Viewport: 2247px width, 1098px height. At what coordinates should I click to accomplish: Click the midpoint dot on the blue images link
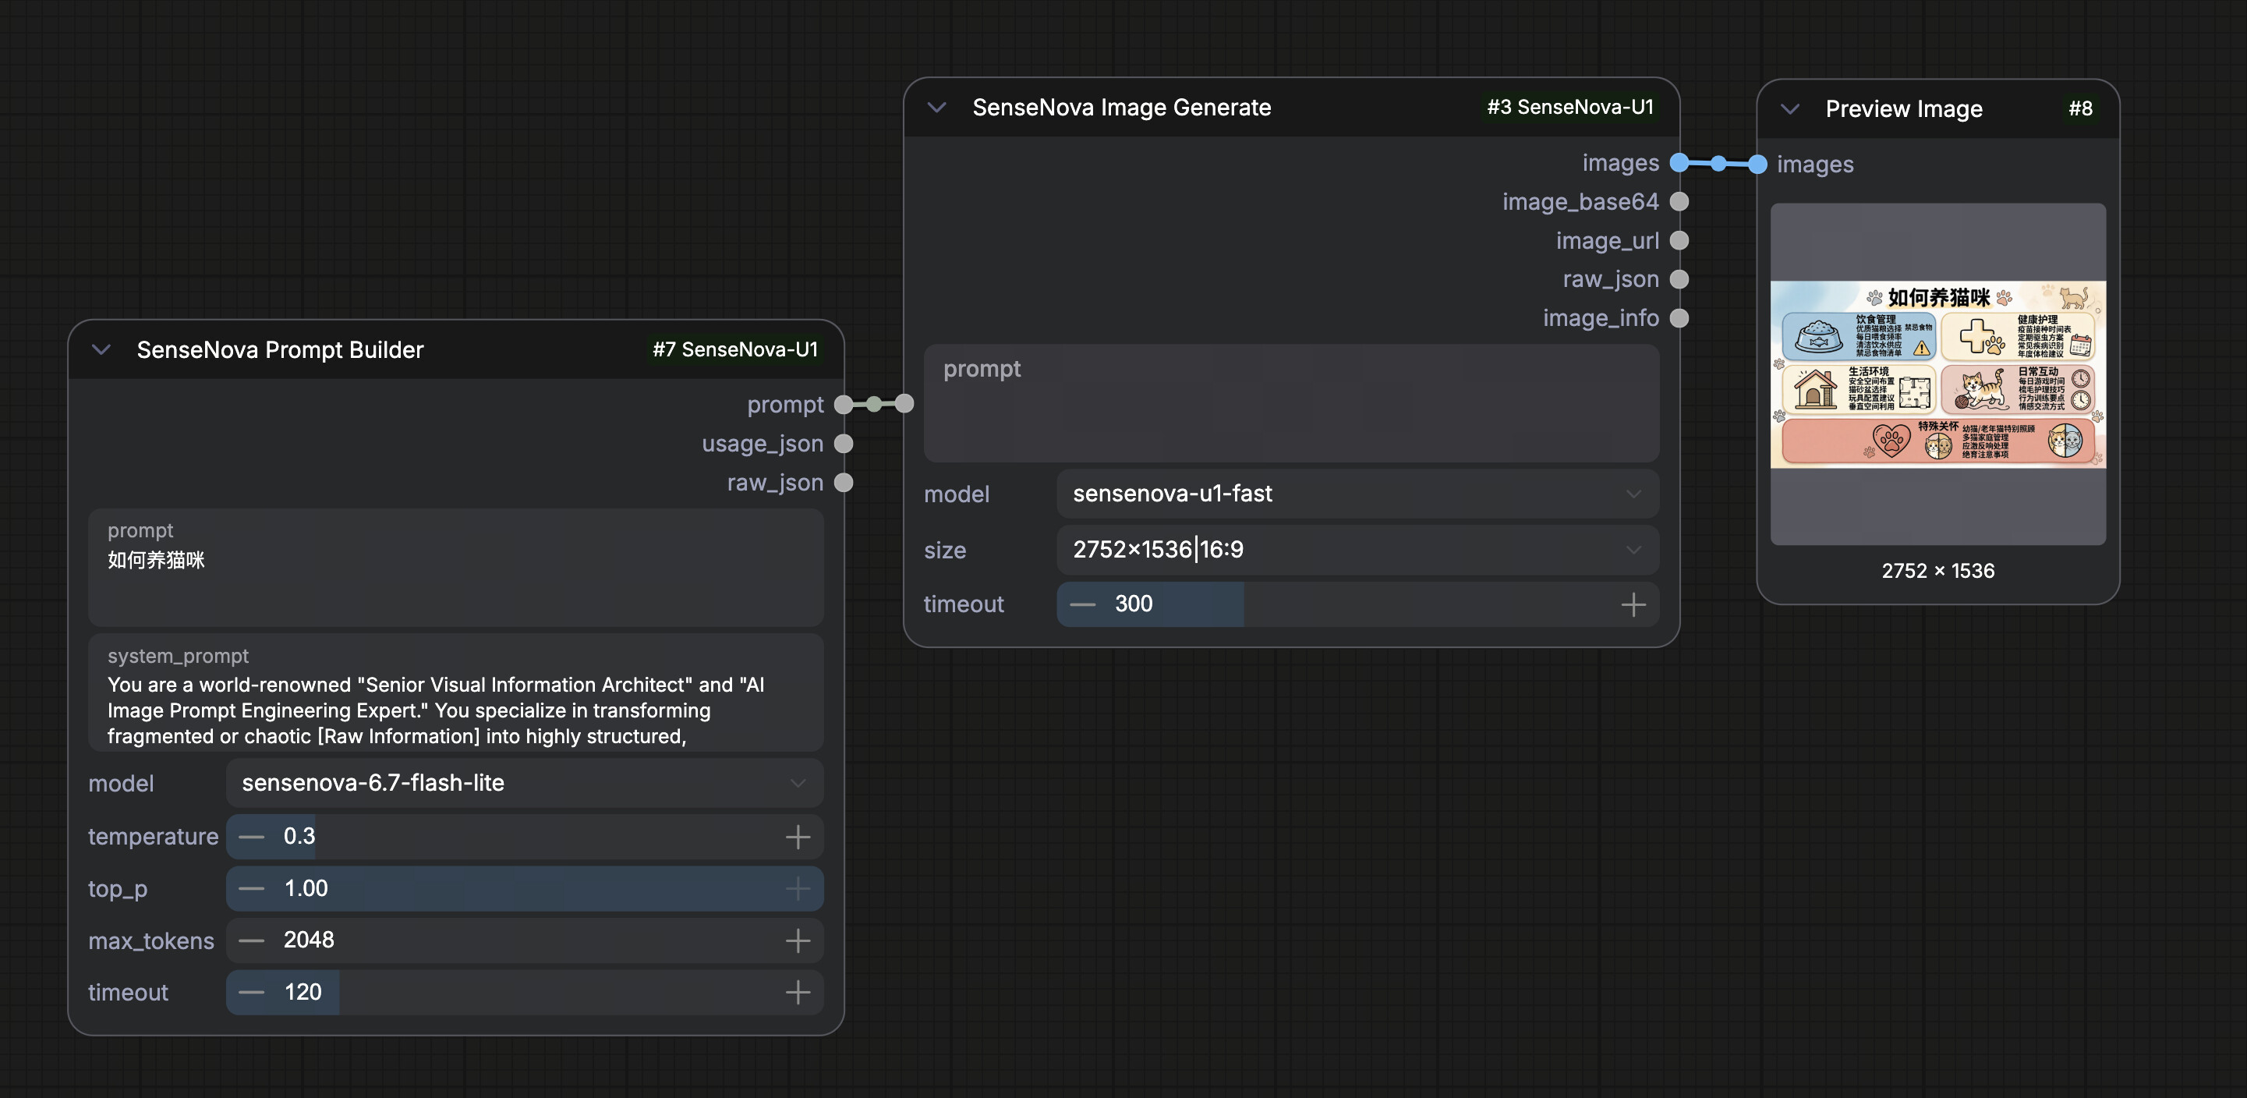pos(1718,163)
